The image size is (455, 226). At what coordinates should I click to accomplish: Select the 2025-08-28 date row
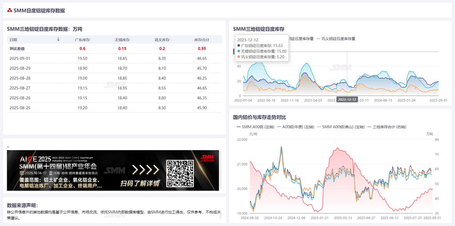114,78
